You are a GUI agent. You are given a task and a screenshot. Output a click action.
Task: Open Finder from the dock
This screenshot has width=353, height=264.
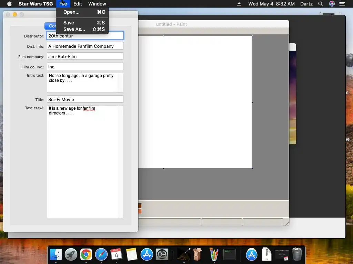56,254
